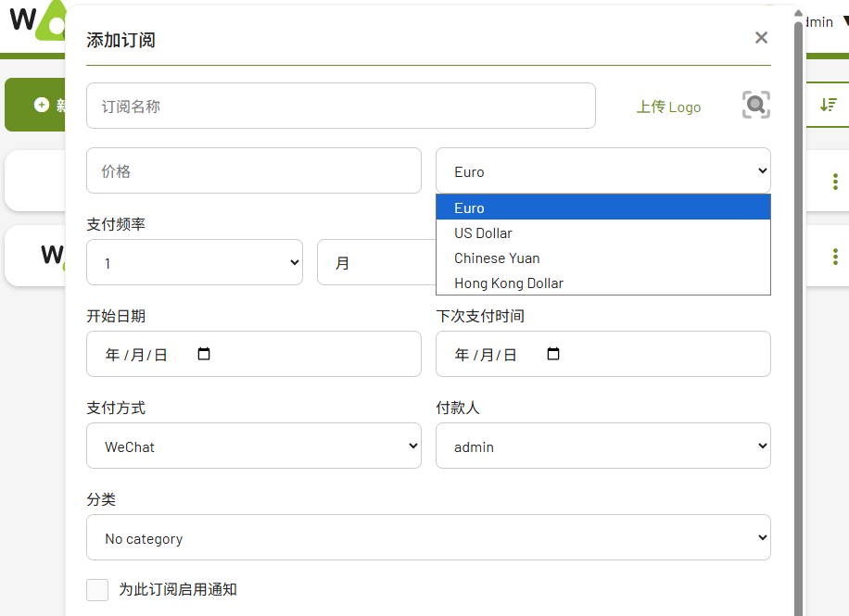The height and width of the screenshot is (616, 849).
Task: Select US Dollar in the currency list
Action: click(x=603, y=233)
